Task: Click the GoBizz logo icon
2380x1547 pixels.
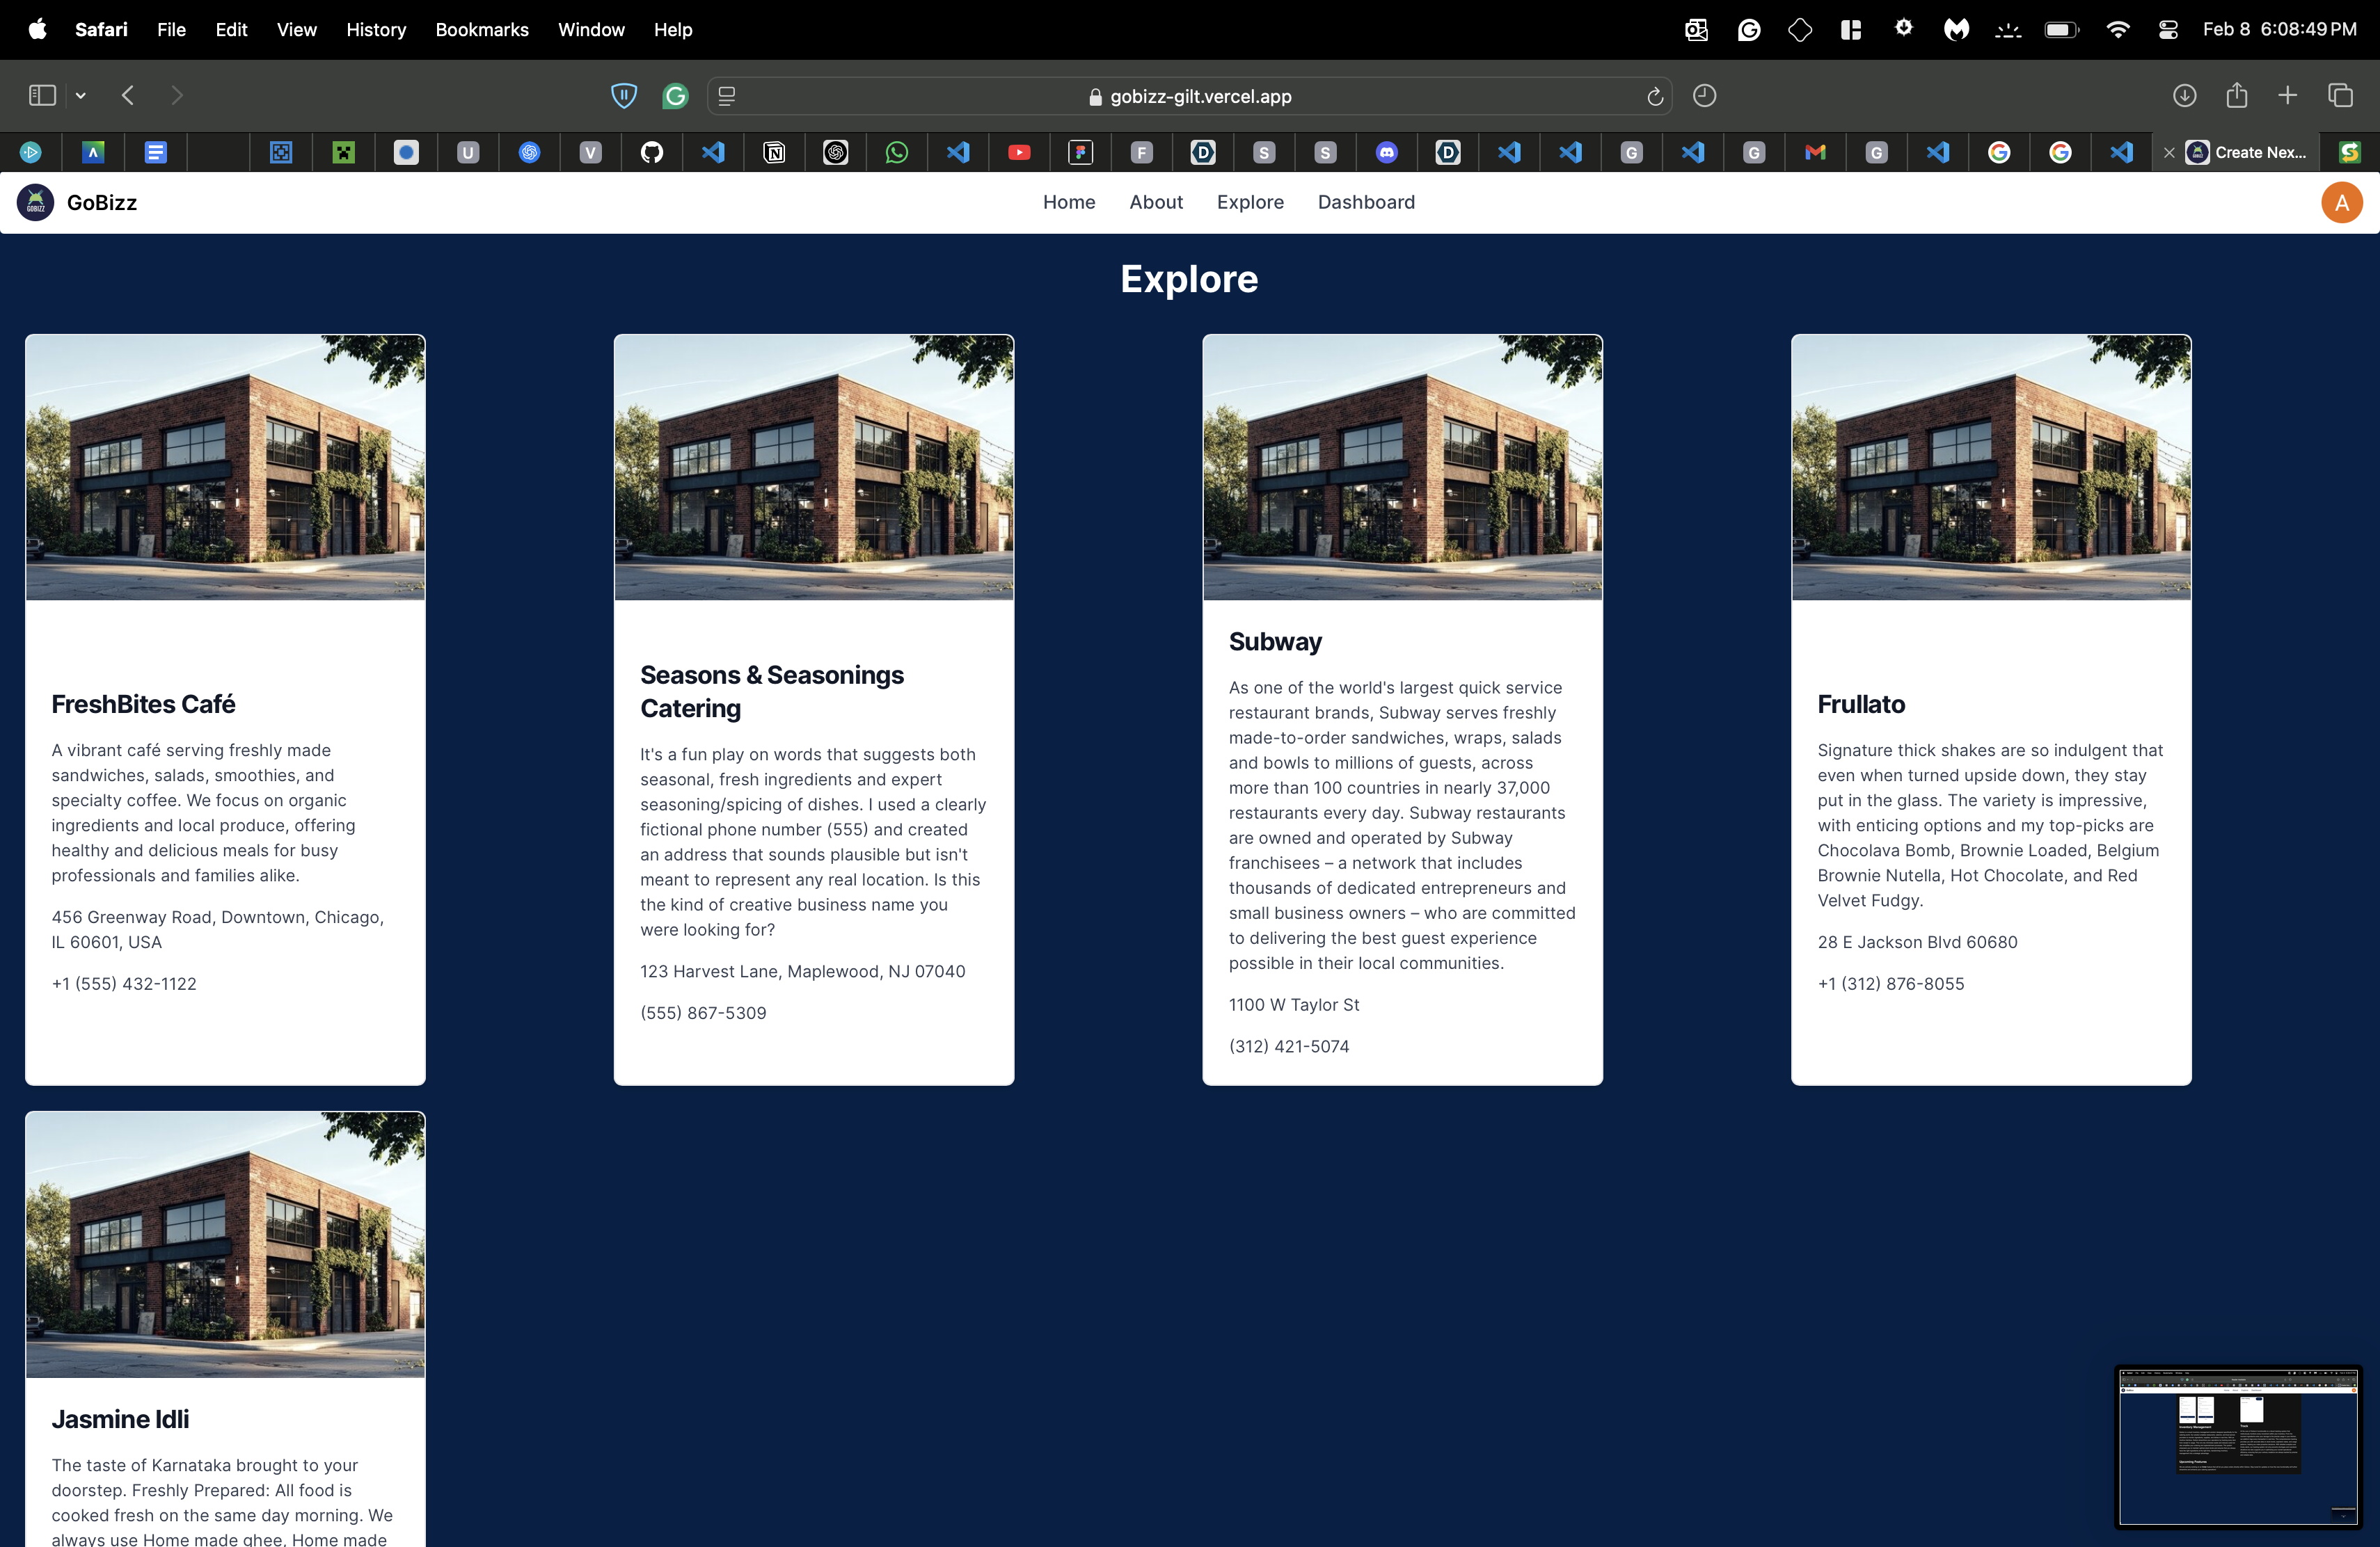Action: point(35,203)
